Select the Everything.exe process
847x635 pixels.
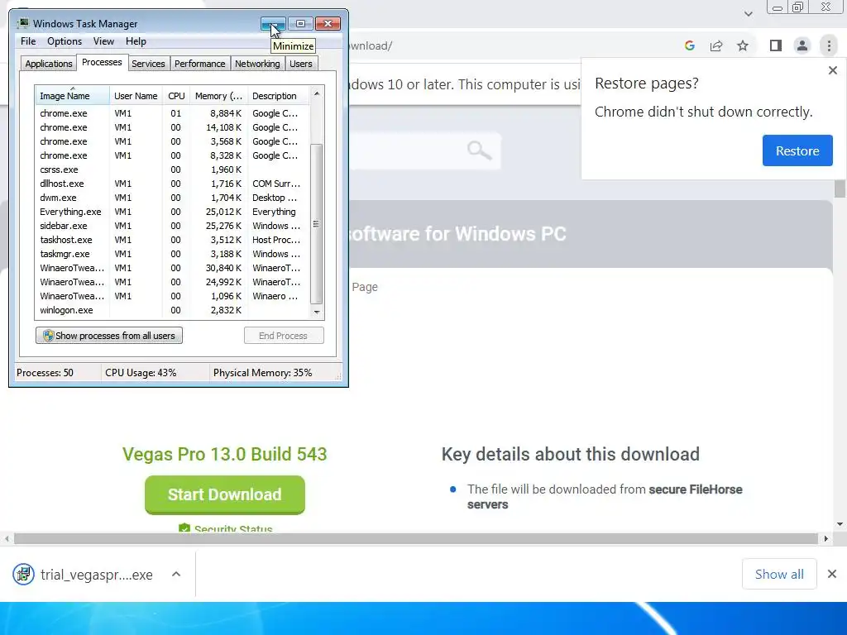172,212
